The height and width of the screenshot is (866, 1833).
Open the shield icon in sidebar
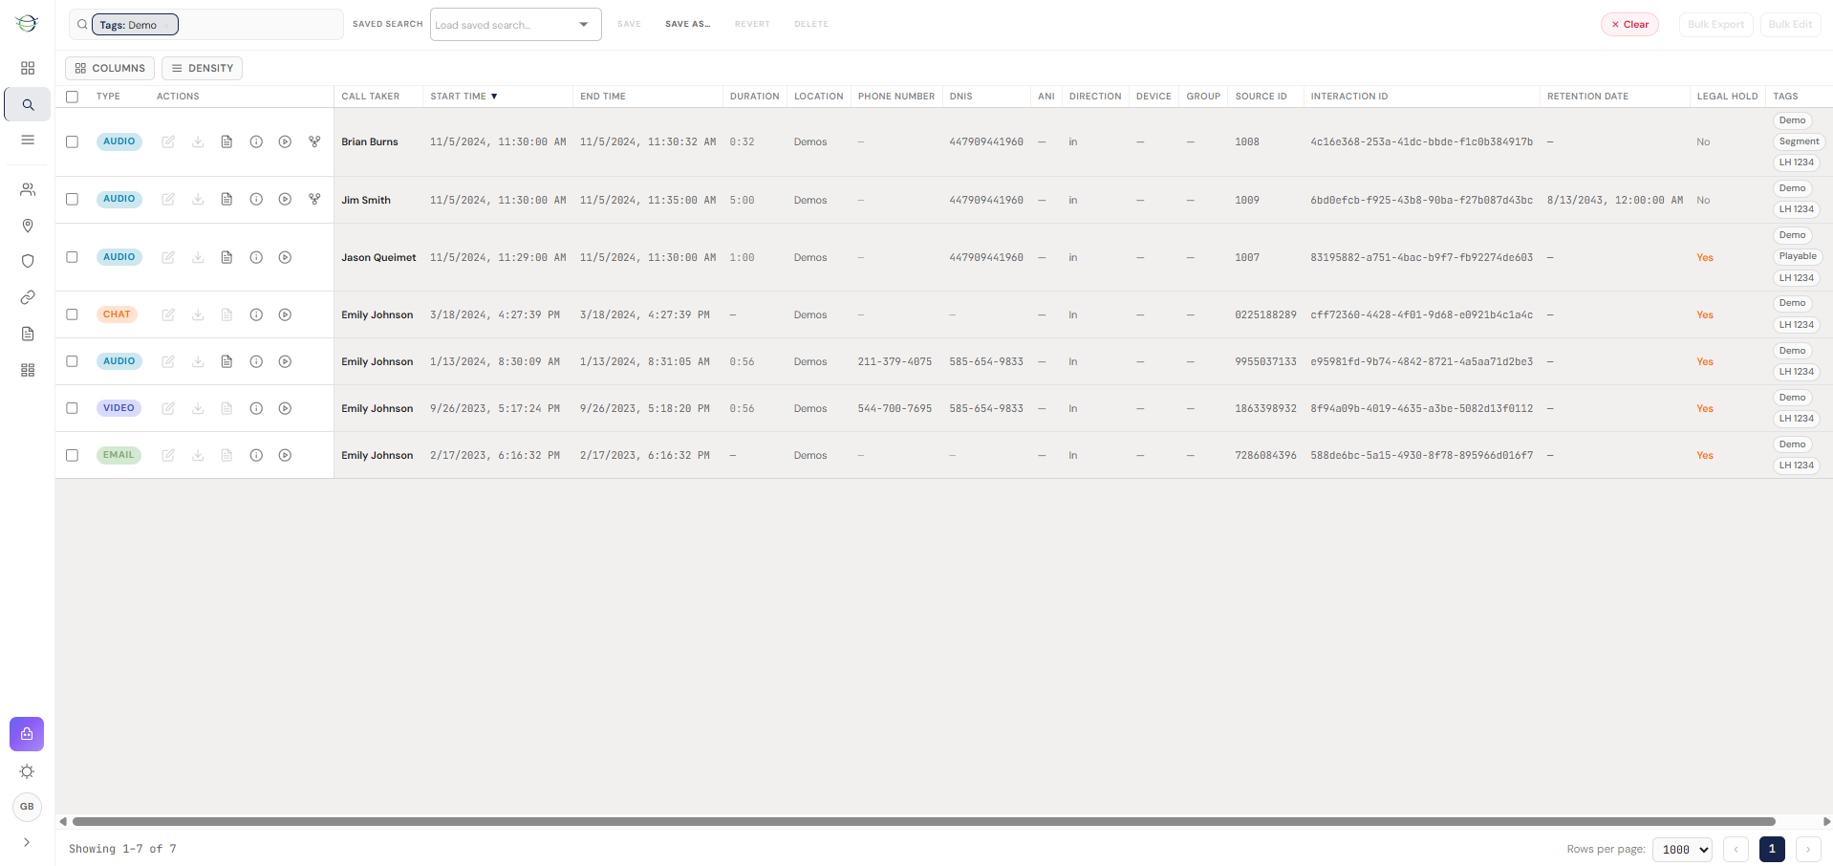28,261
